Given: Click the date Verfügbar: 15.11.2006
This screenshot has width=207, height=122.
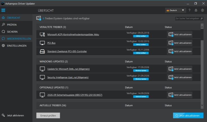Looking at the screenshot, I should (138, 50).
